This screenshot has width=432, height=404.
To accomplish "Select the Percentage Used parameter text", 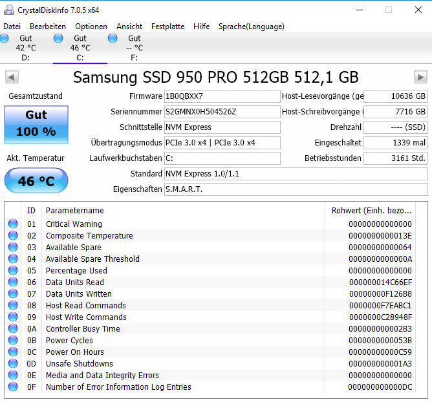I will 76,270.
